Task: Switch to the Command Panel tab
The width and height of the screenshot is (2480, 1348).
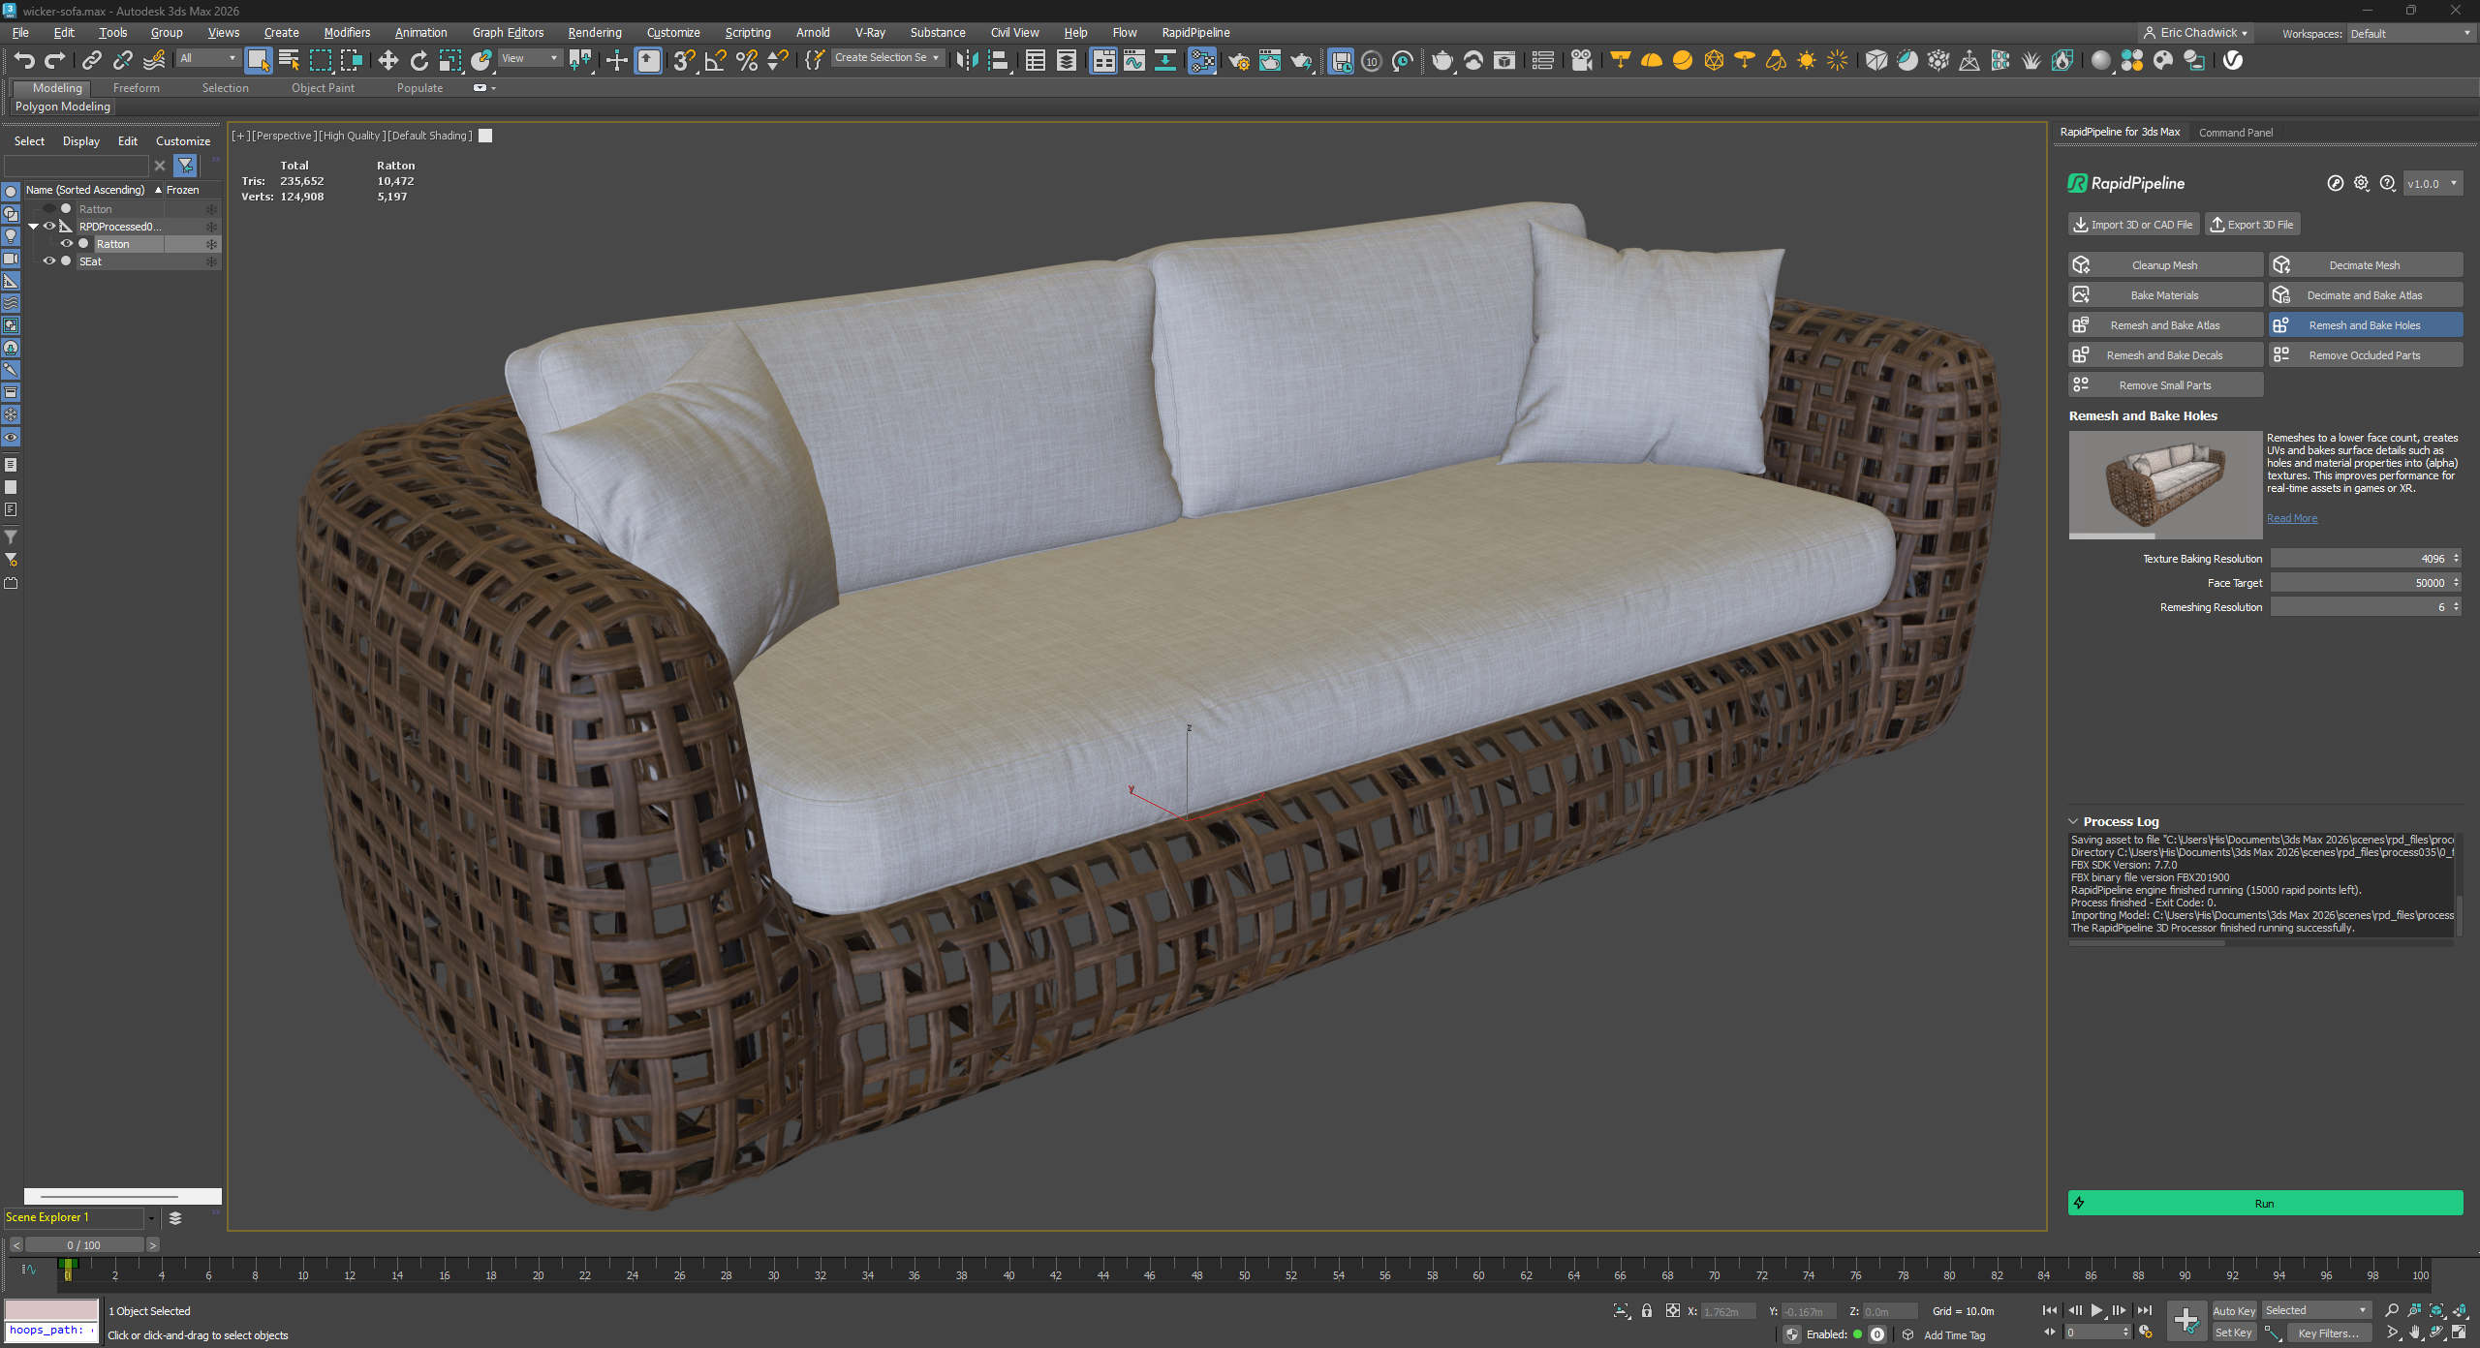Action: tap(2235, 132)
